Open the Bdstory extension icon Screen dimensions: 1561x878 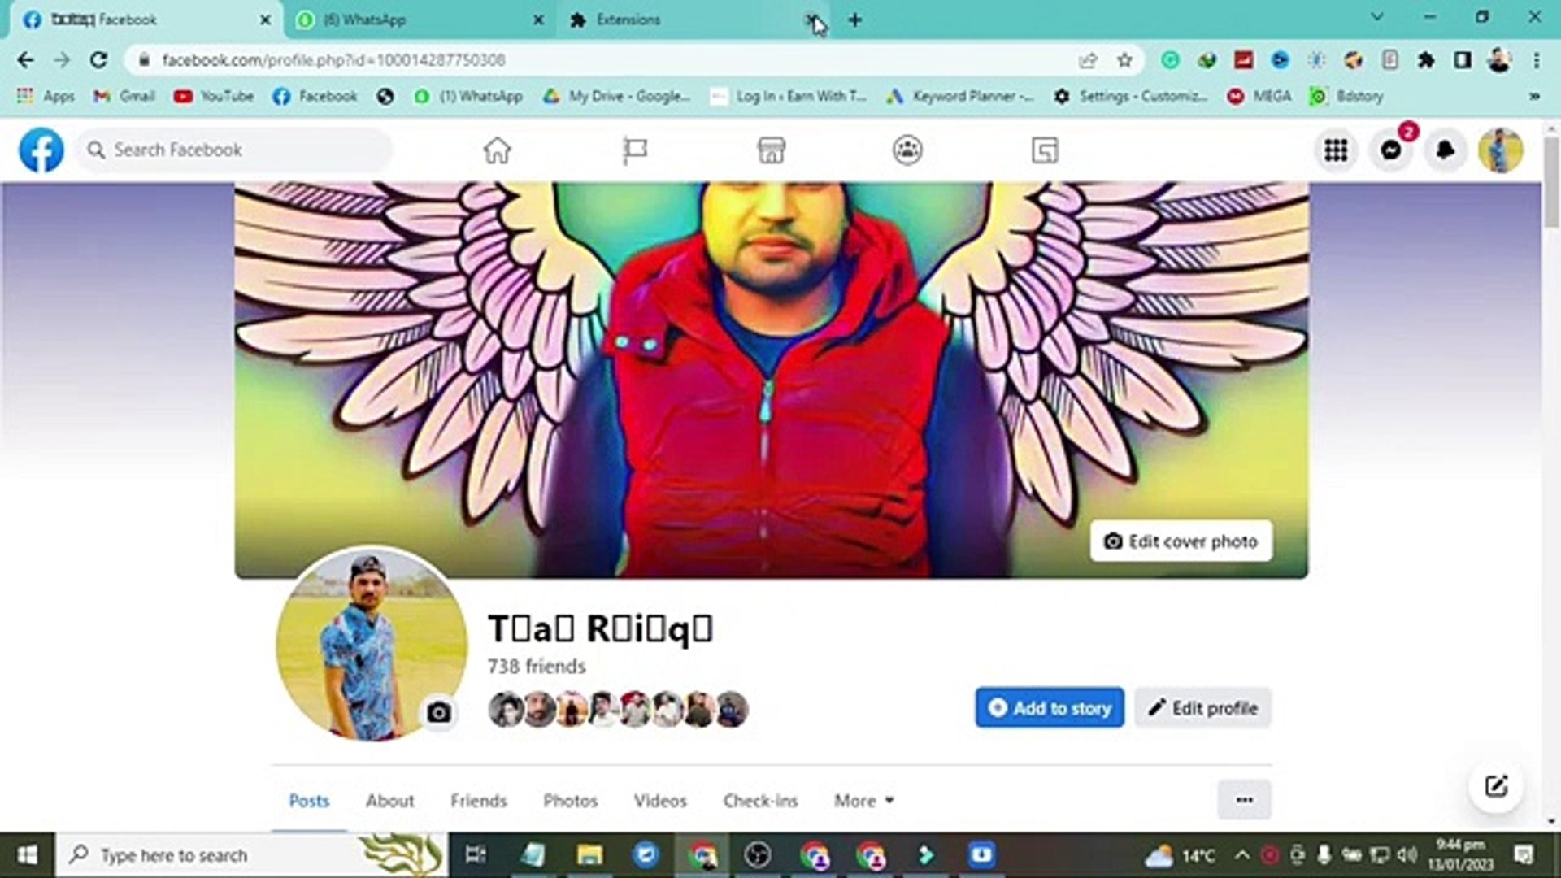(x=1318, y=96)
